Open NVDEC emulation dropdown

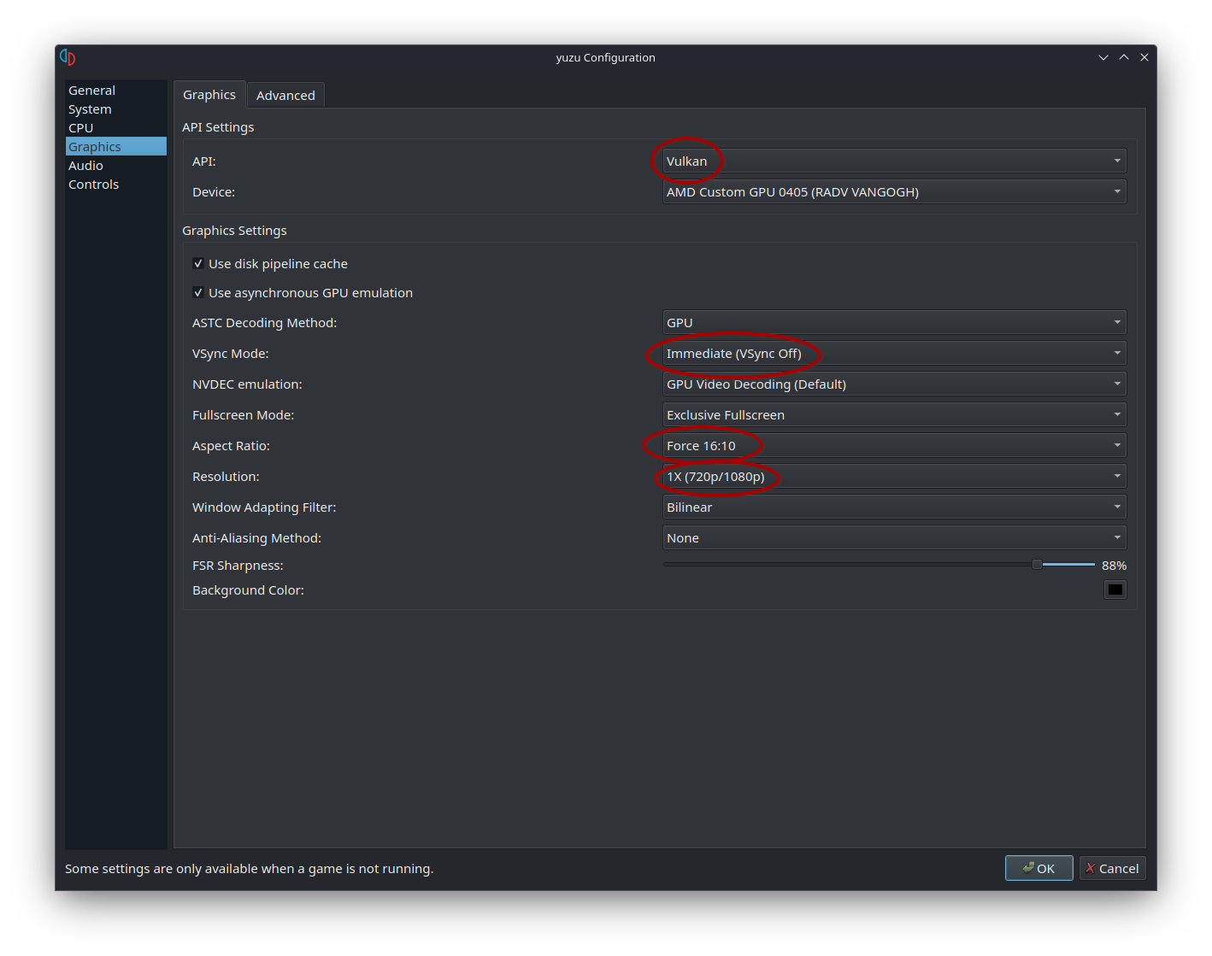[894, 384]
